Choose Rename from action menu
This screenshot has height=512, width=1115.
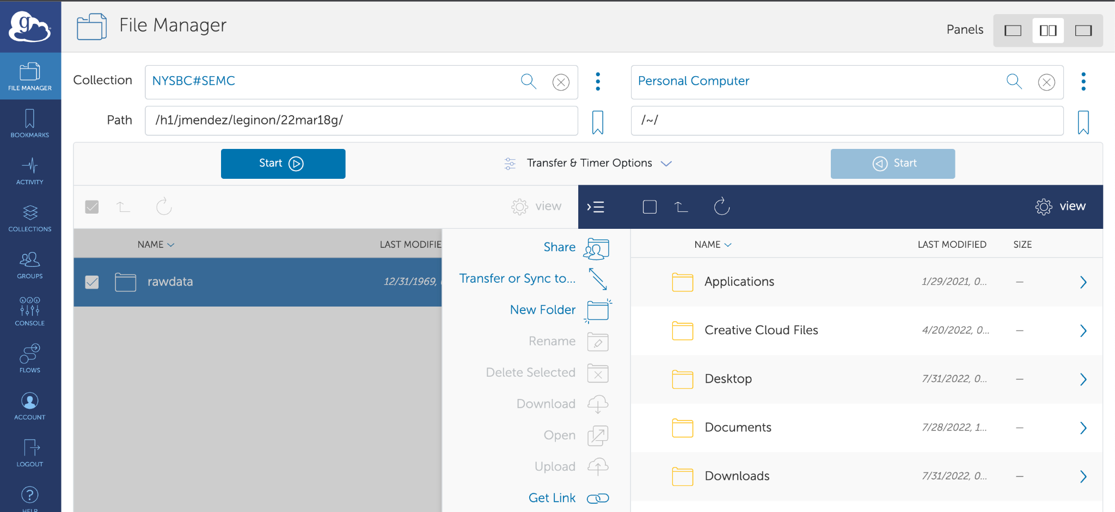568,341
